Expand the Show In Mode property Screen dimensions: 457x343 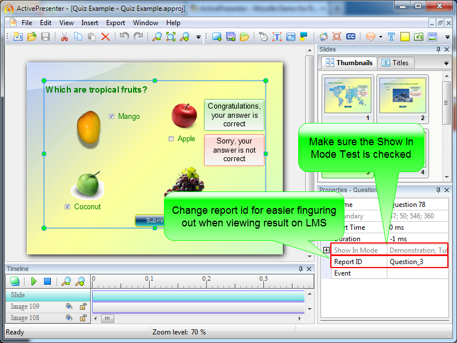pyautogui.click(x=326, y=250)
